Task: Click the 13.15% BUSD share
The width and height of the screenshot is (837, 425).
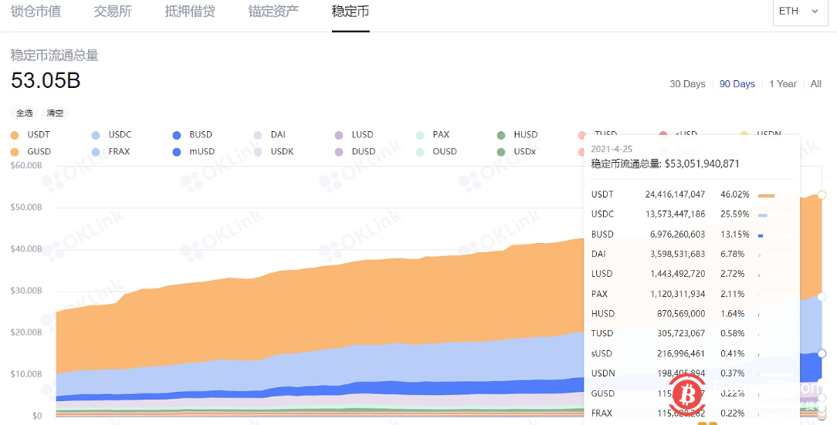Action: point(734,234)
